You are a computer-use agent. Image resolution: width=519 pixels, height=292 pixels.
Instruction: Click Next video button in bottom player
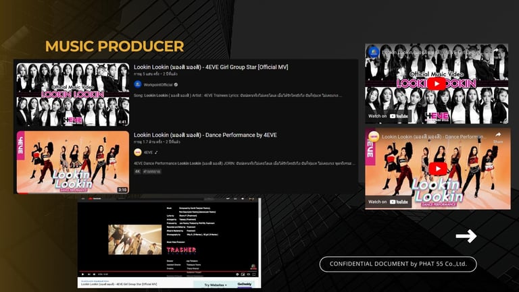(x=89, y=274)
